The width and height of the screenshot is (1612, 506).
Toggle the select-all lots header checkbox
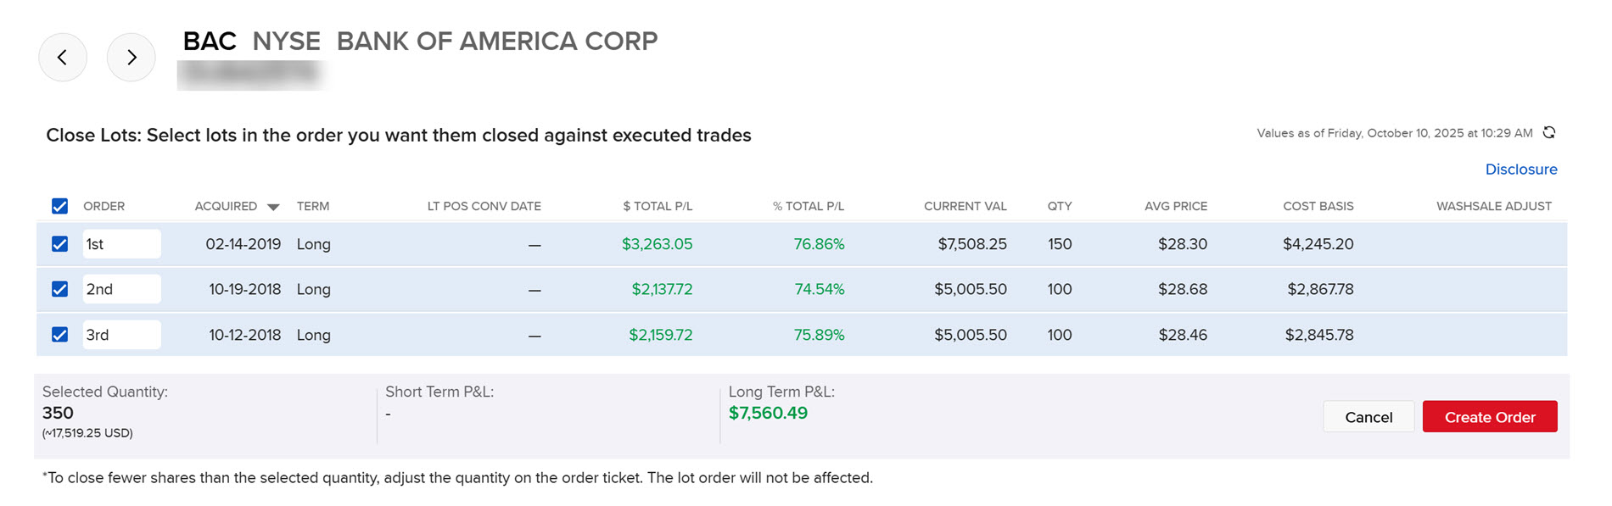pos(59,206)
